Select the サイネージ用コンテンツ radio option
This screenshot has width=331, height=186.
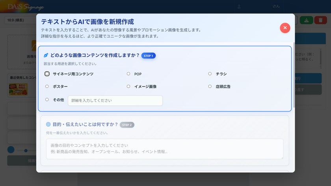tap(47, 74)
